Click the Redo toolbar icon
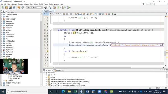Image resolution: width=168 pixels, height=94 pixels. [x=23, y=7]
